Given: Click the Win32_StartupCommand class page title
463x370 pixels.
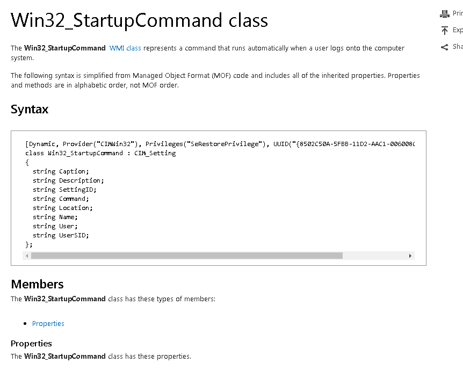Looking at the screenshot, I should pos(139,20).
